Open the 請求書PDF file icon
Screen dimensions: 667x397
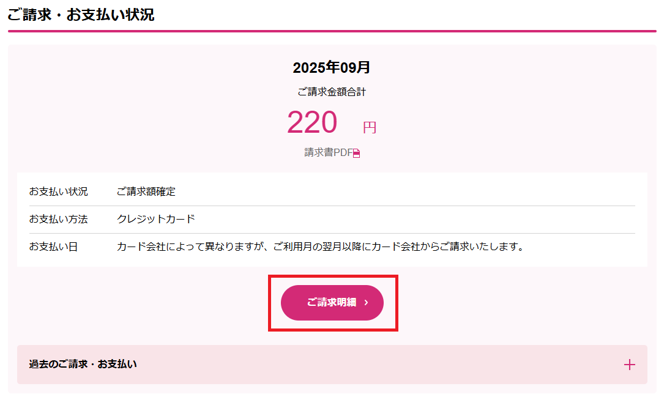357,154
